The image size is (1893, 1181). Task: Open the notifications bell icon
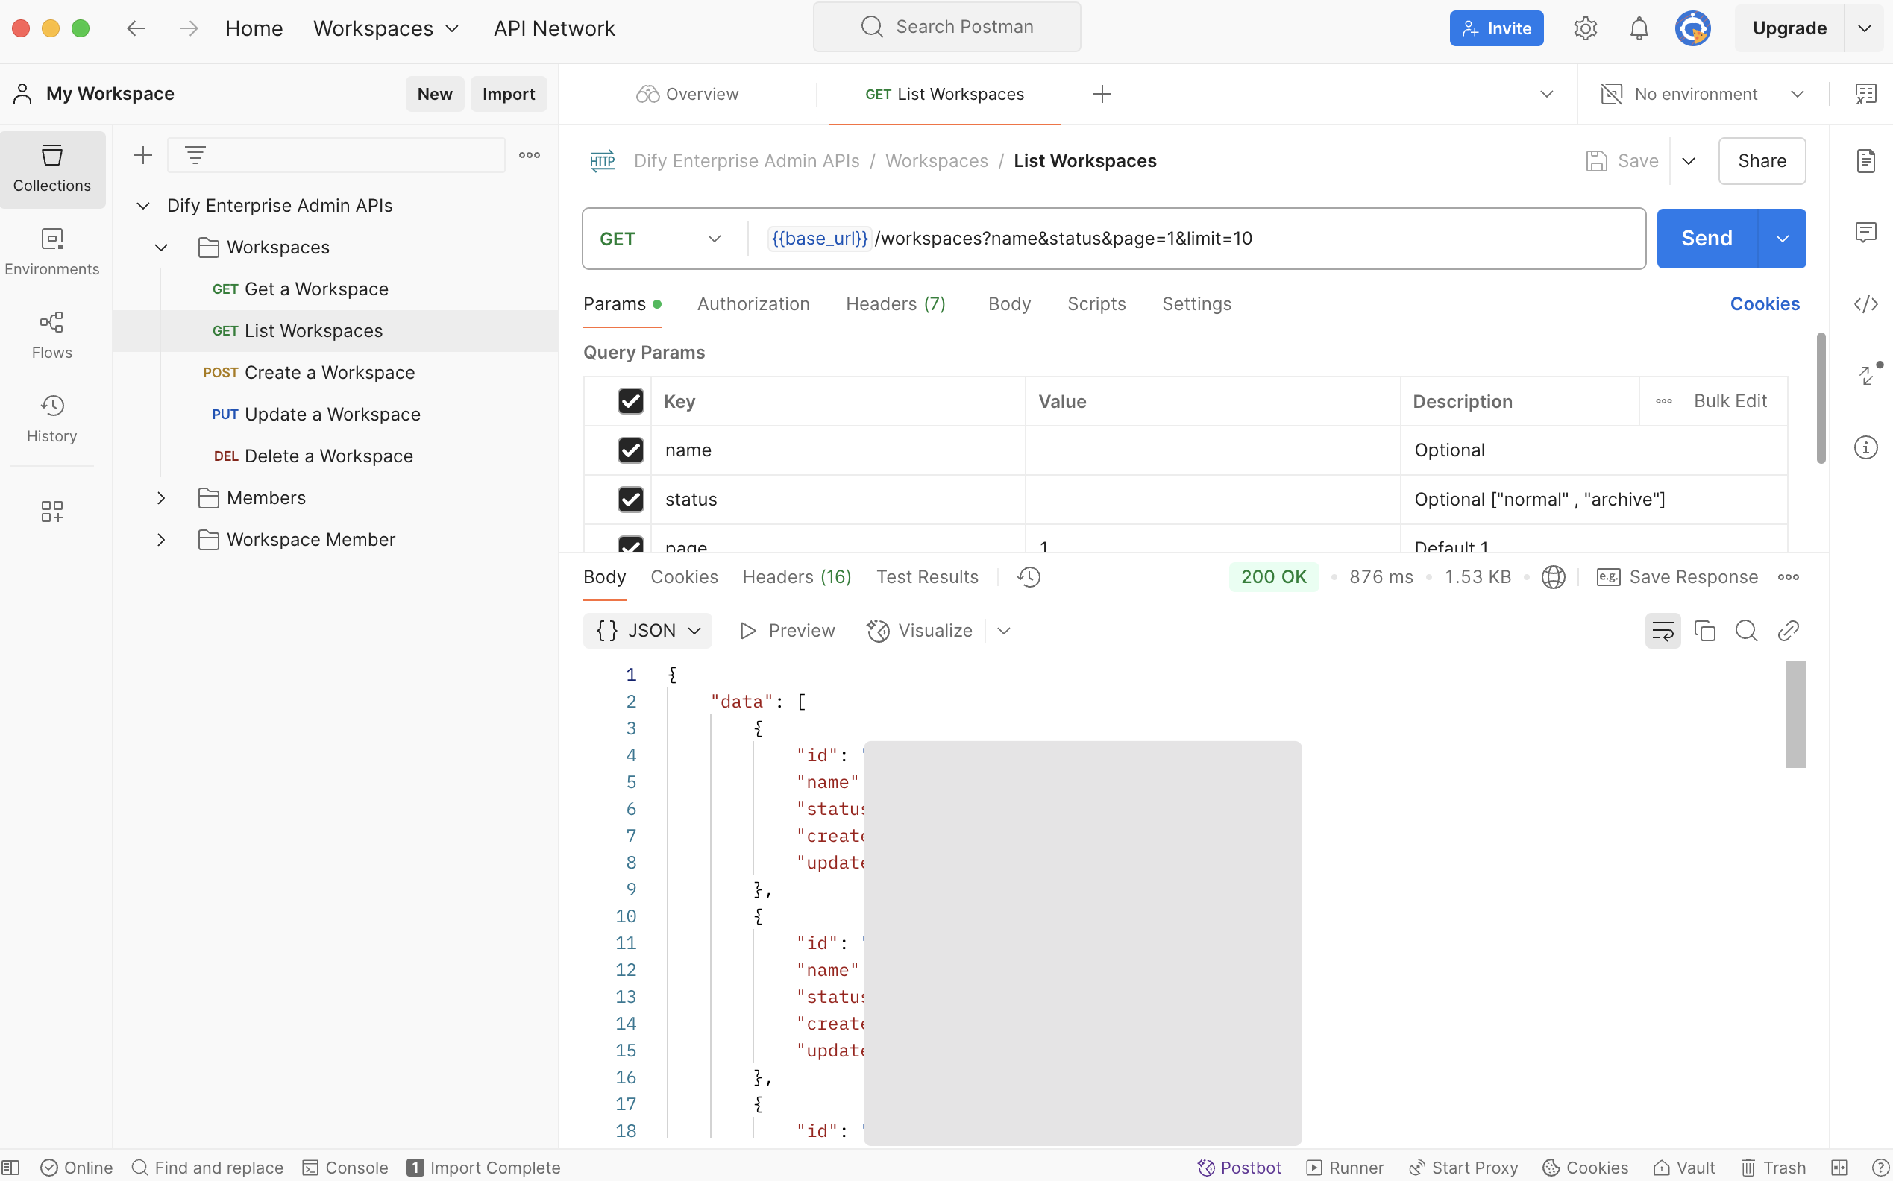(x=1639, y=28)
